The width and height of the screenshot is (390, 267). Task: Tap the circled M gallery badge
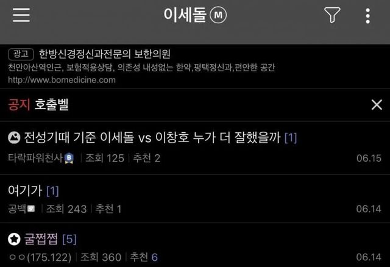[218, 15]
